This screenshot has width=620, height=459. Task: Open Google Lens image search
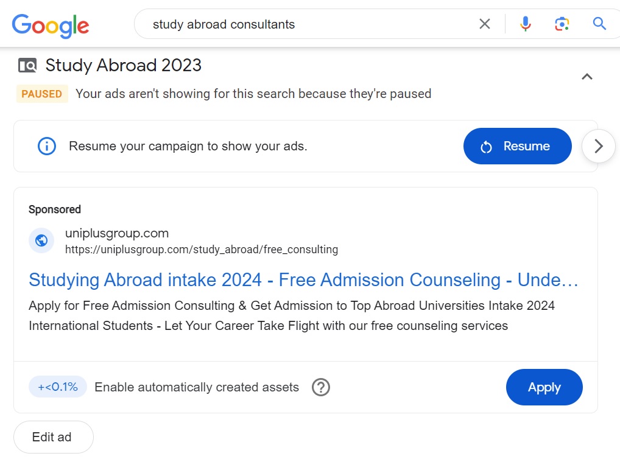562,24
